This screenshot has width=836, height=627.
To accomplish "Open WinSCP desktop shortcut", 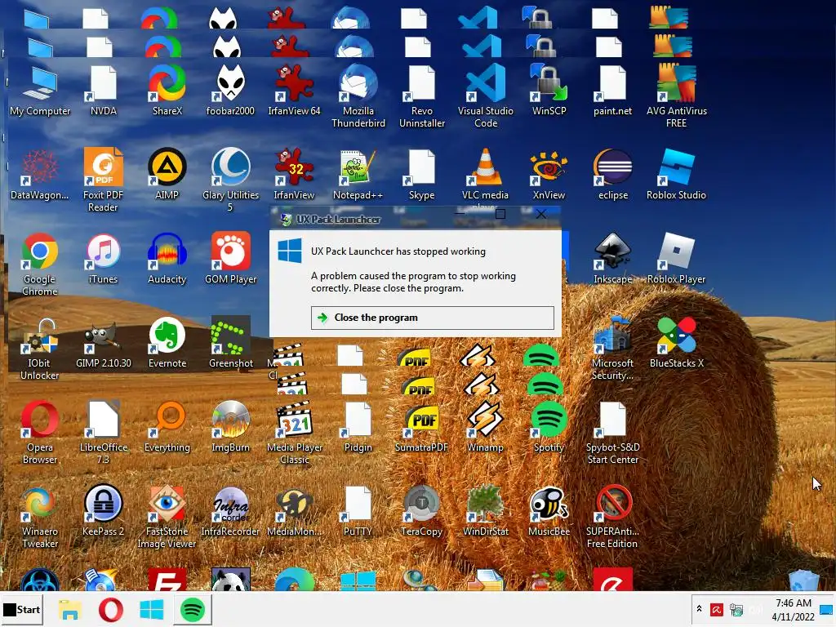I will pyautogui.click(x=549, y=91).
